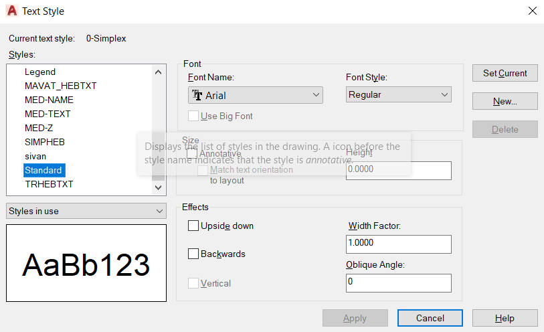Viewport: 544px width, 332px height.
Task: Click the TrueType font icon beside Arial
Action: pos(197,96)
